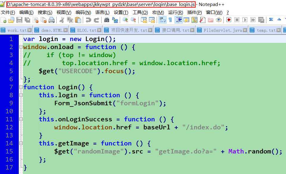Click the Folder as Workspace icon
This screenshot has width=286, height=174.
coord(211,20)
